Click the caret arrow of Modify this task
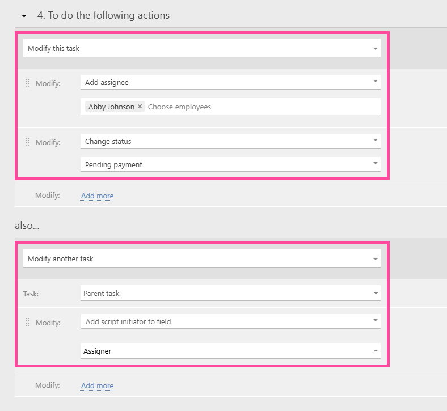447x411 pixels. (x=375, y=49)
